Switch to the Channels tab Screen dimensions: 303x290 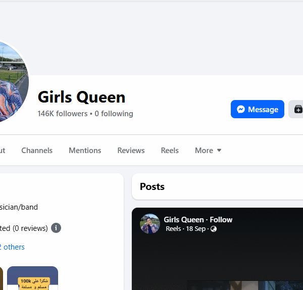pyautogui.click(x=37, y=151)
